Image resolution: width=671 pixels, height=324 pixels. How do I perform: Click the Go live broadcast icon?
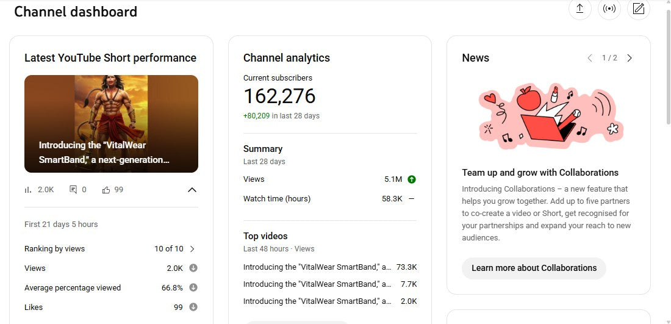(x=609, y=9)
